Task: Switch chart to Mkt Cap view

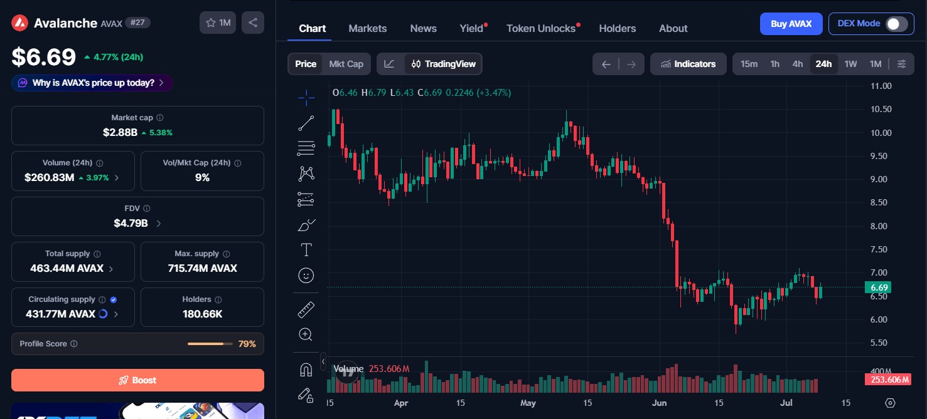Action: click(x=346, y=64)
